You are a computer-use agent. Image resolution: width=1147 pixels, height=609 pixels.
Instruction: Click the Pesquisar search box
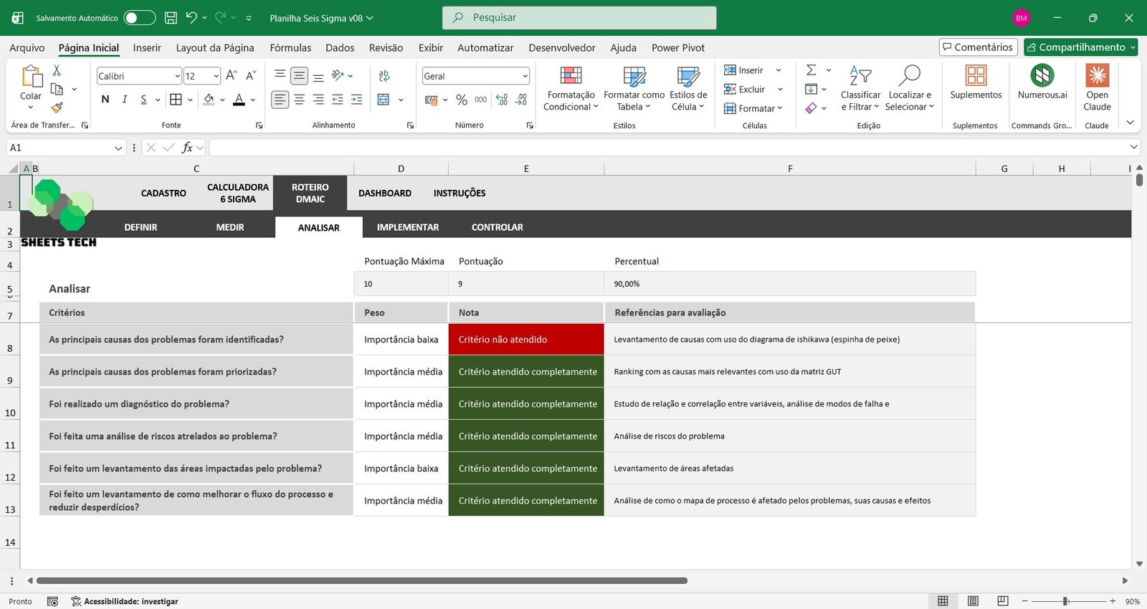pyautogui.click(x=579, y=18)
